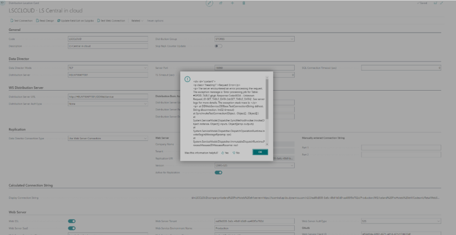Click the Part 2 connection string field
Viewport: 456px width, 235px height.
pyautogui.click(x=401, y=155)
